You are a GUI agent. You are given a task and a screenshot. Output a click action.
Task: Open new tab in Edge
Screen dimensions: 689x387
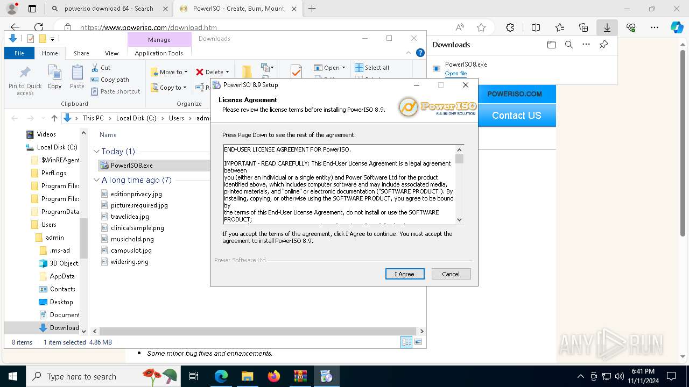pyautogui.click(x=312, y=9)
